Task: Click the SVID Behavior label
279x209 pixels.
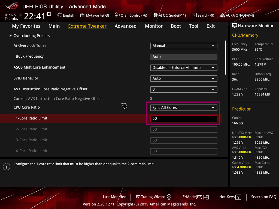Action: [26, 78]
